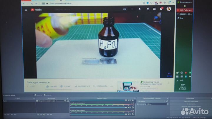
Task: Open the browser speed dial grid
Action: [x=37, y=4]
